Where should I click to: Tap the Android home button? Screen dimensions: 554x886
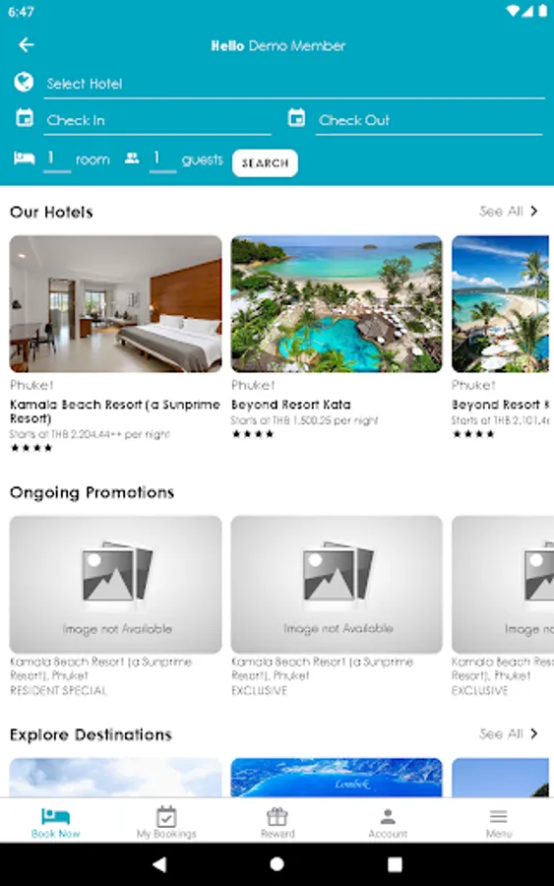(277, 864)
